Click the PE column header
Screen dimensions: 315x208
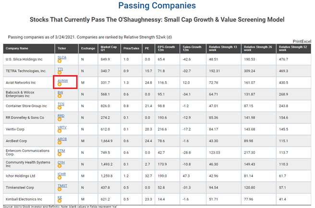point(148,49)
